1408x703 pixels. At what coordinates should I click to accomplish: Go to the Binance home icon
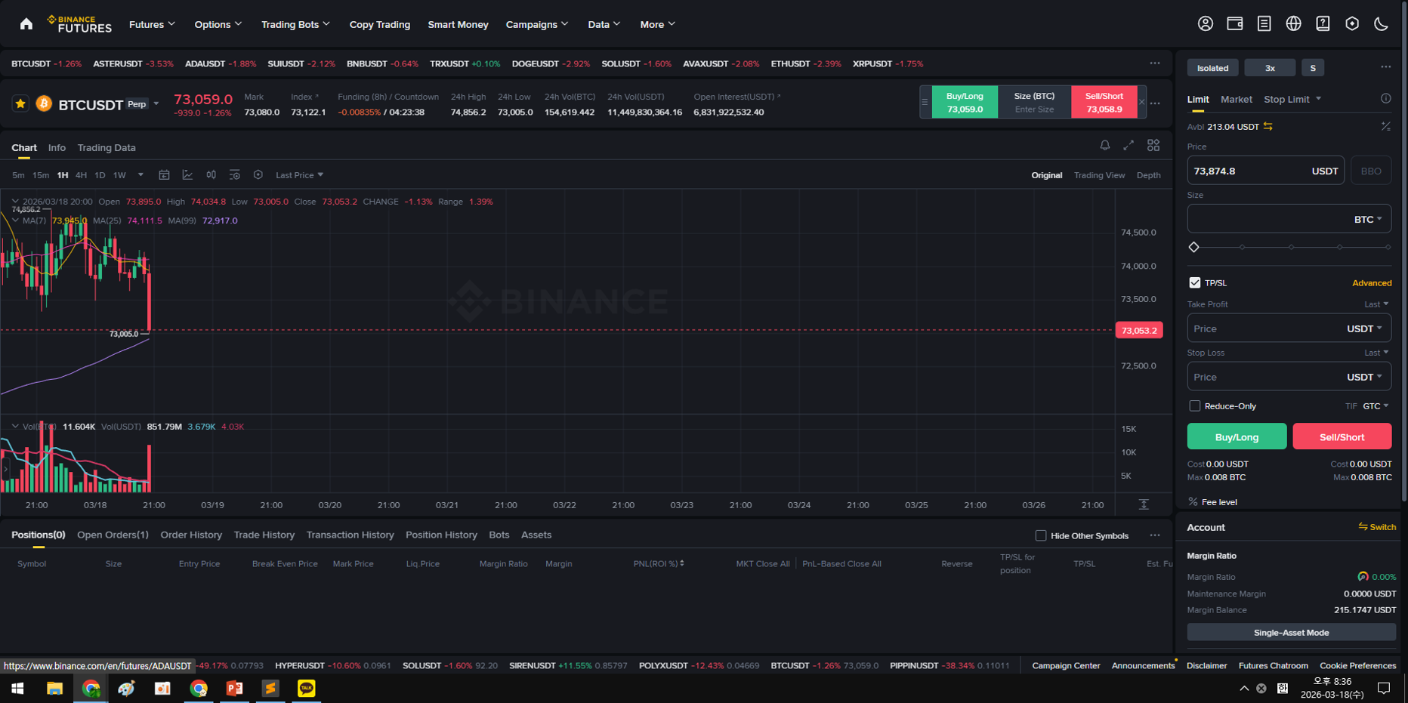tap(26, 24)
